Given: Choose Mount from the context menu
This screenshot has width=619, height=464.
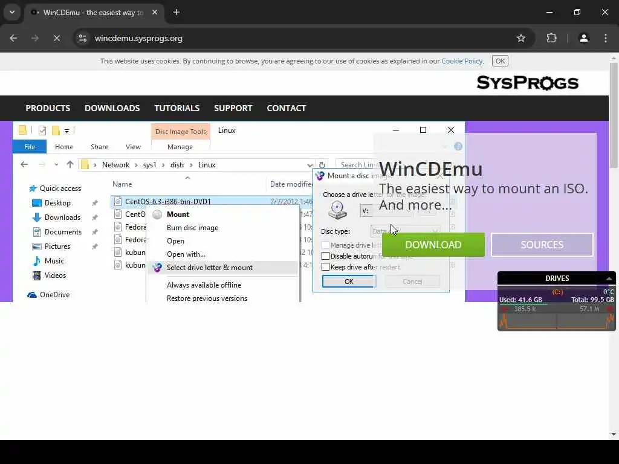Looking at the screenshot, I should pos(178,214).
